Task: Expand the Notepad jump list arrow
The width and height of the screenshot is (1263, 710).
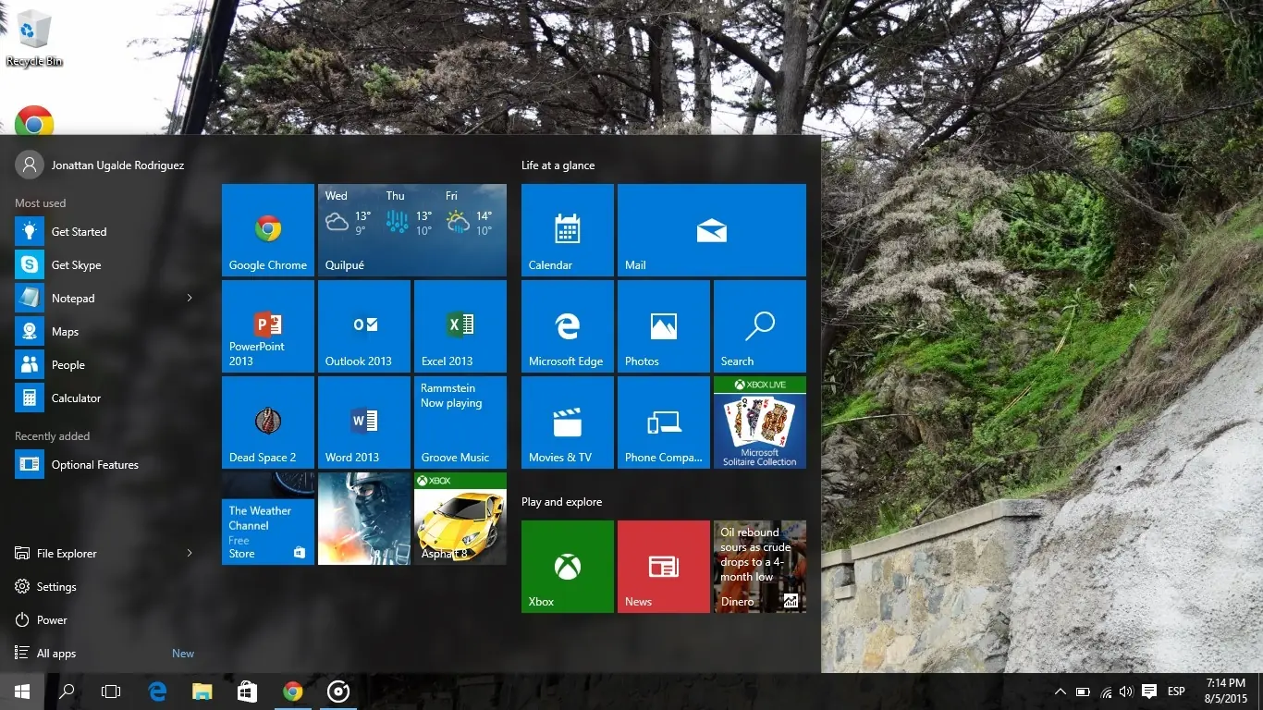Action: click(x=190, y=298)
